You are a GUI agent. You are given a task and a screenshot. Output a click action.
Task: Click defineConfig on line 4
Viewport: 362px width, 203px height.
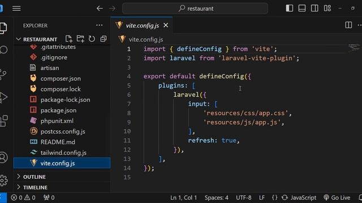click(222, 76)
